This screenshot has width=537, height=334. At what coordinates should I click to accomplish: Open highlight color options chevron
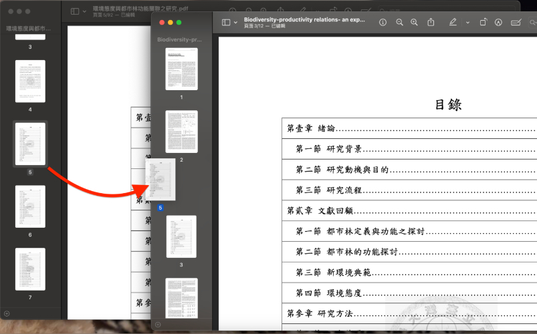pos(467,23)
